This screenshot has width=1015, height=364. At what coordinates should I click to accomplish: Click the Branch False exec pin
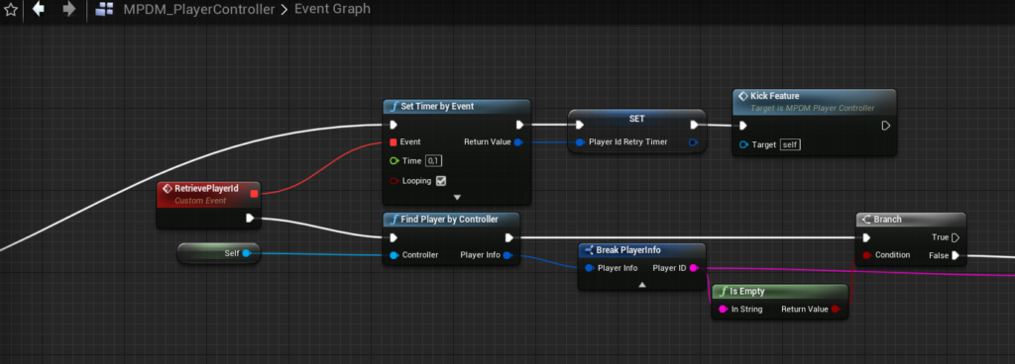tap(956, 255)
